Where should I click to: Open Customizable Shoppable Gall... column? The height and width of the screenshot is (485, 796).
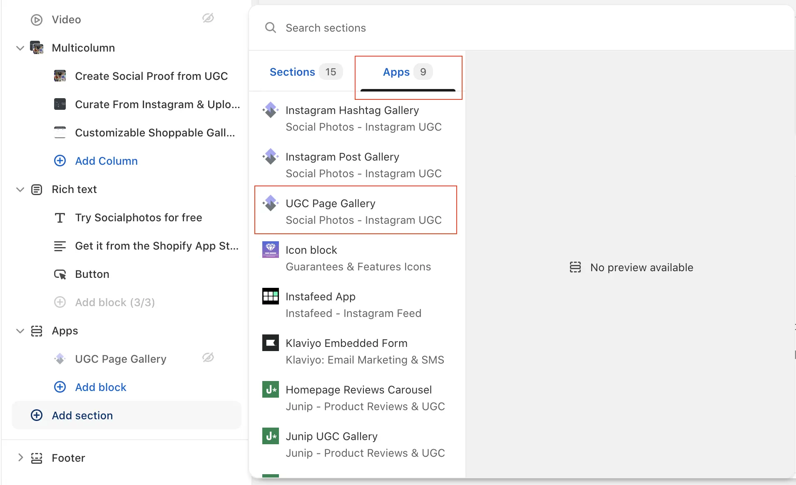click(155, 133)
